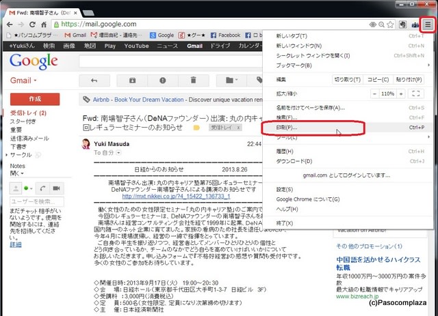Click the yellow importance marker beside subject
Viewport: 438px width, 316px height.
(x=196, y=128)
